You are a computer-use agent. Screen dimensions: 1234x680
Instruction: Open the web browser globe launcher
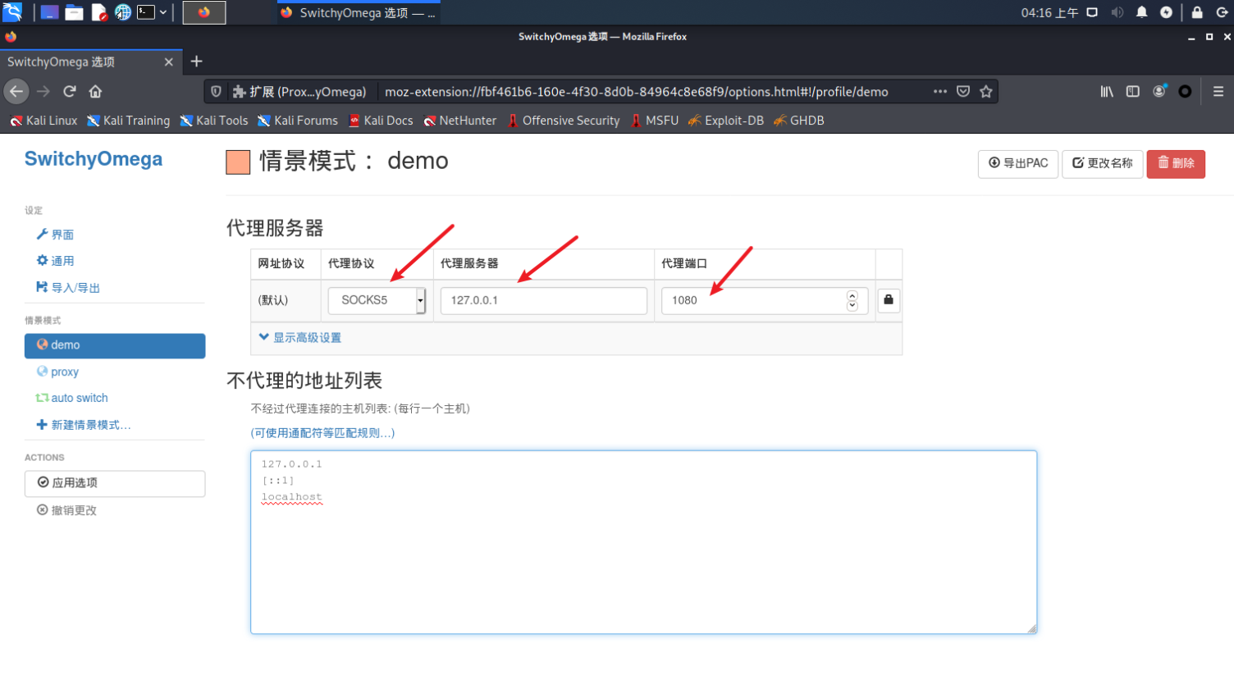click(122, 12)
